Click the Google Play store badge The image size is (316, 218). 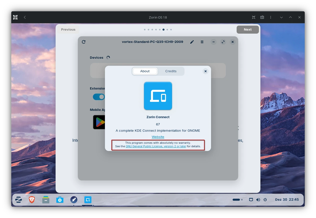(x=99, y=122)
